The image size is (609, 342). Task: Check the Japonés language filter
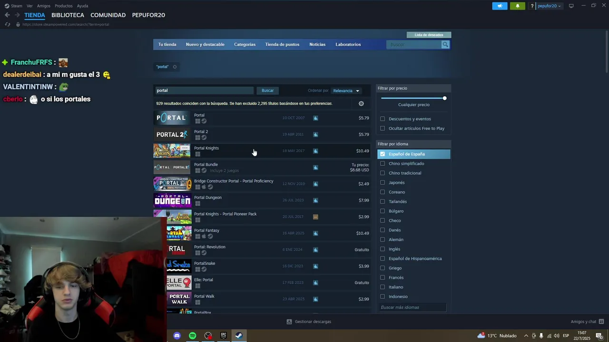(383, 182)
